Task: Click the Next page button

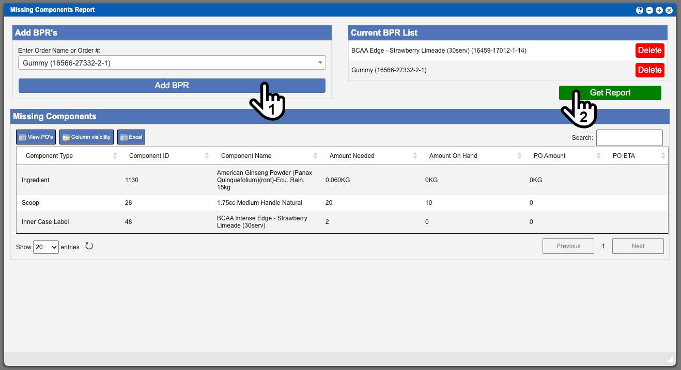Action: (x=638, y=246)
